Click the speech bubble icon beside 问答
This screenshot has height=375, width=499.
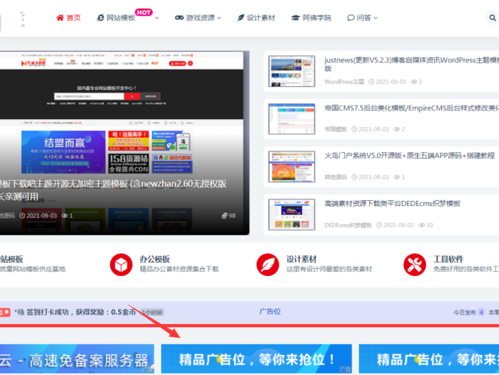tap(351, 18)
